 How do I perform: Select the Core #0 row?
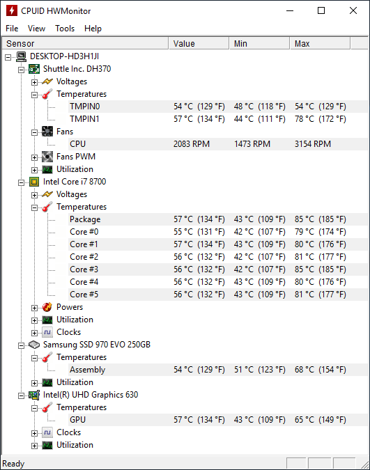click(218, 232)
